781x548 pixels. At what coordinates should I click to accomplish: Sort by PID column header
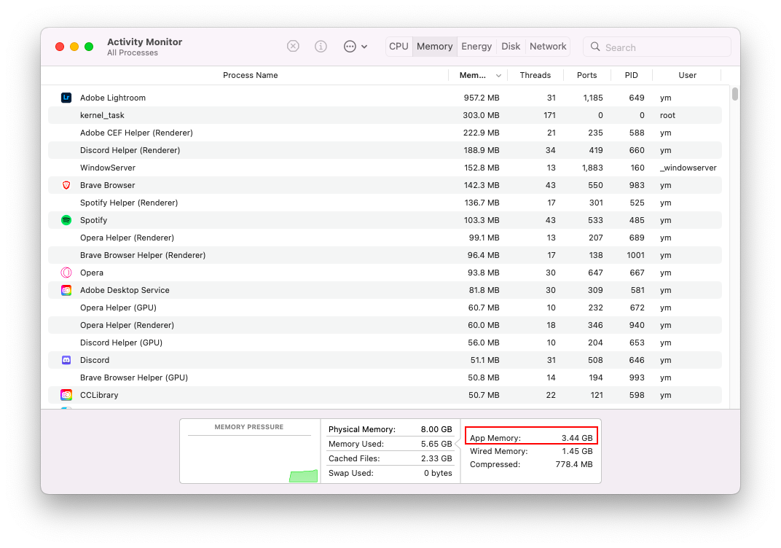(x=632, y=75)
